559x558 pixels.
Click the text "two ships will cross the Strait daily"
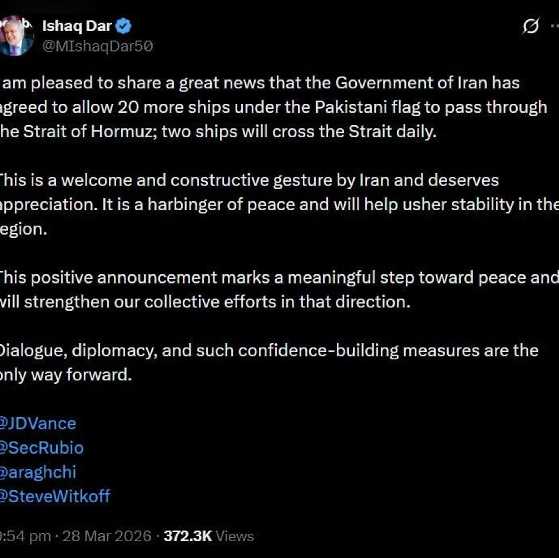click(x=299, y=132)
